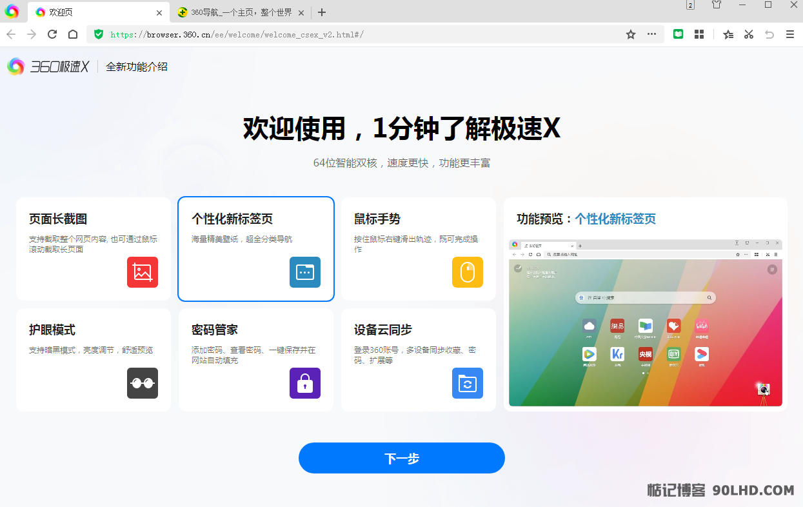This screenshot has width=803, height=507.
Task: Click the 360极速X logo on page
Action: 48,66
